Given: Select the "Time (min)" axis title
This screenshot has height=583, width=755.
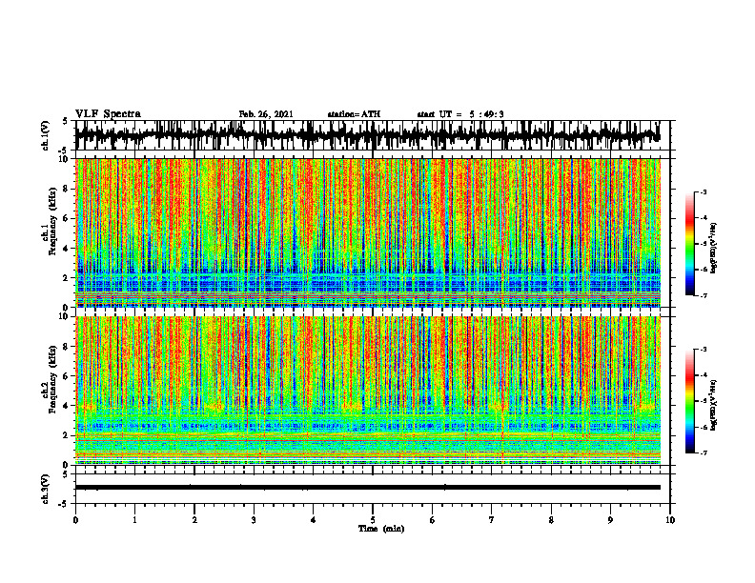Looking at the screenshot, I should [x=381, y=529].
